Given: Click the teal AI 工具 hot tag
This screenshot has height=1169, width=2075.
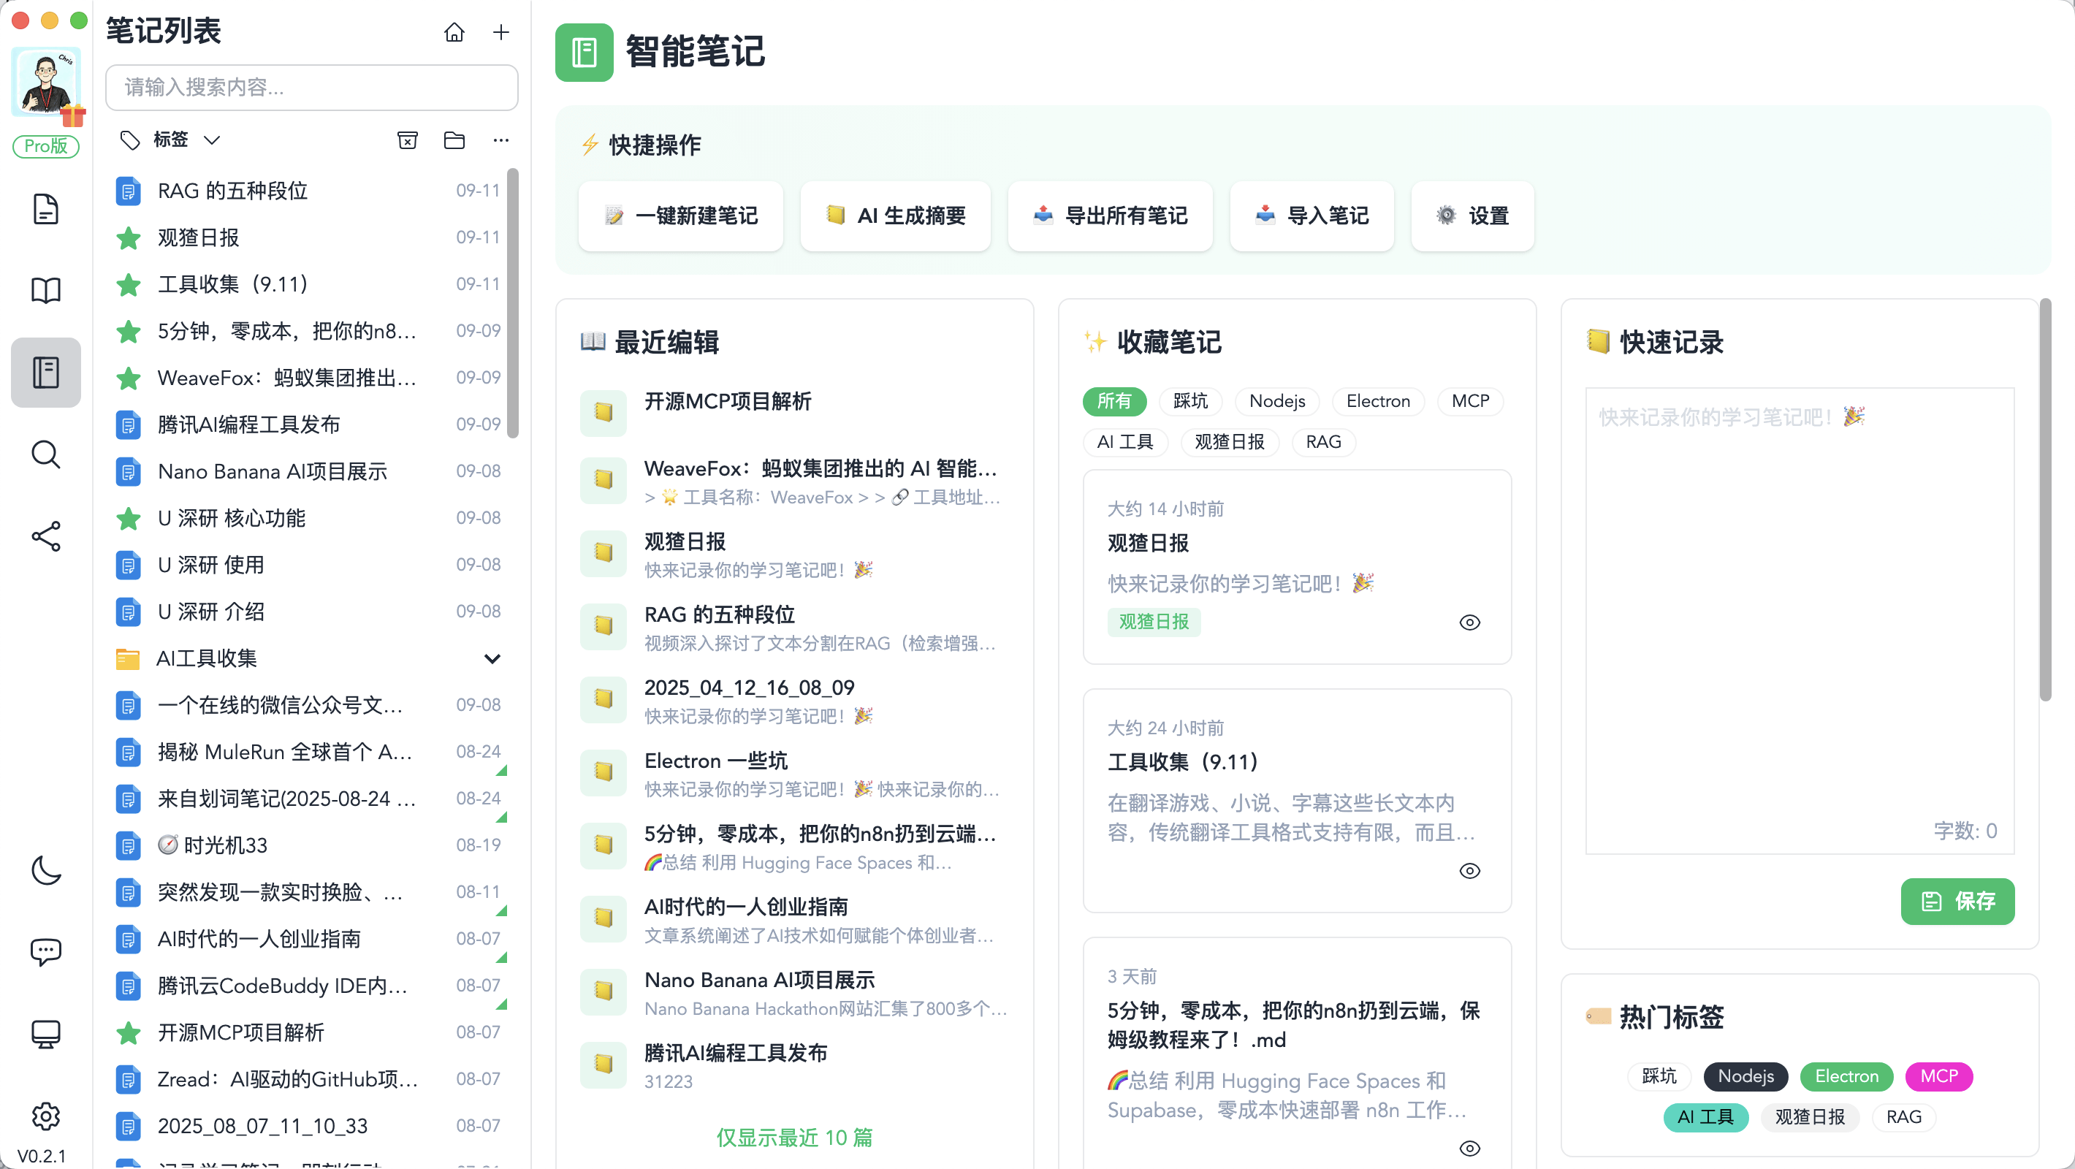Looking at the screenshot, I should click(1705, 1119).
